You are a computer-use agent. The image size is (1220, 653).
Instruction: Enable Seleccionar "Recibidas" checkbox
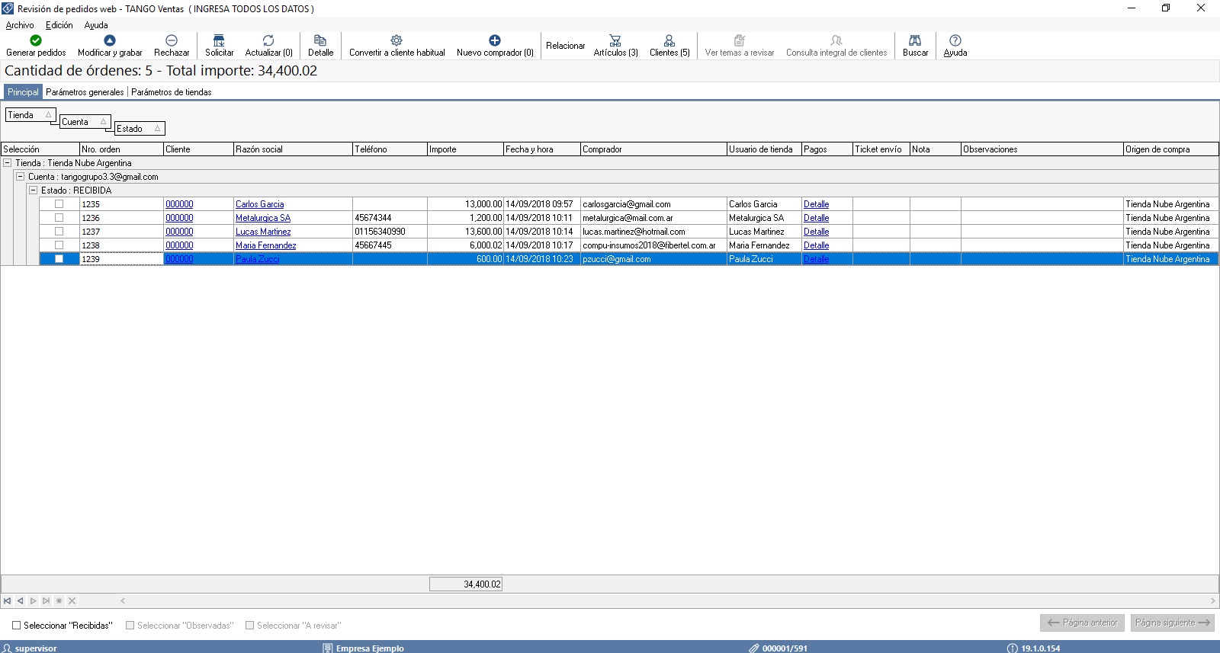16,626
